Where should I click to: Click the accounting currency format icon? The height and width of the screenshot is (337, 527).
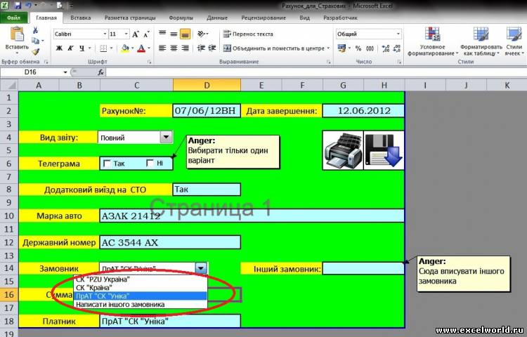pos(341,48)
